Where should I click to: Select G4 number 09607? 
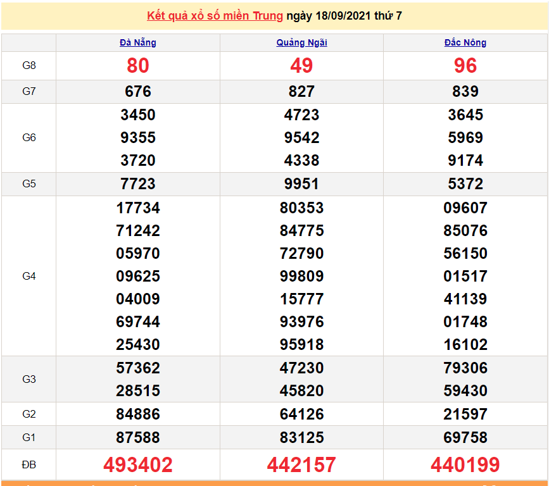coord(465,208)
